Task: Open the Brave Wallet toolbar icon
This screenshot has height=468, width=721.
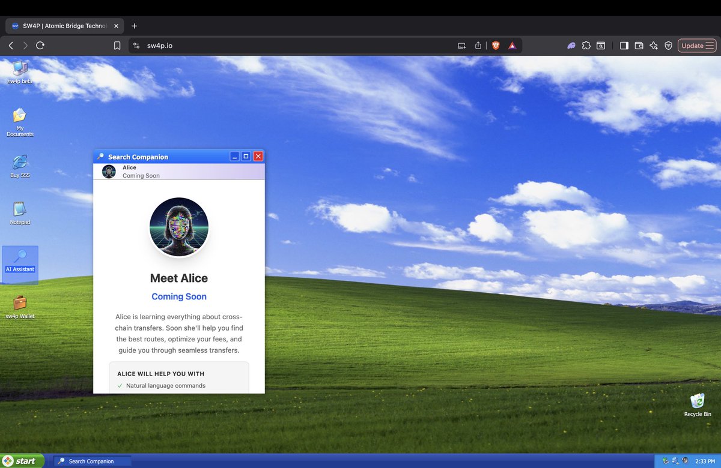Action: click(x=639, y=46)
